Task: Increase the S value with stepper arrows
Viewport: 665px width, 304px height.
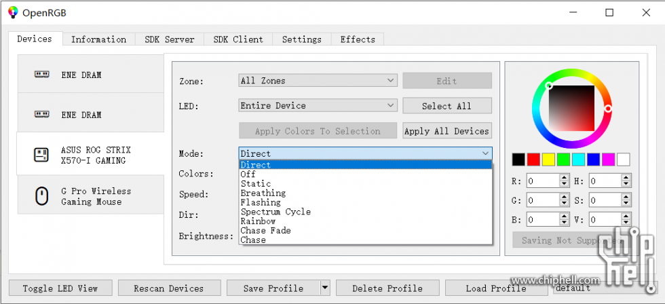Action: pyautogui.click(x=626, y=196)
